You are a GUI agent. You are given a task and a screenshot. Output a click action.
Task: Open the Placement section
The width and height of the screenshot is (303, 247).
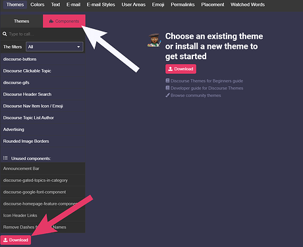click(x=213, y=5)
